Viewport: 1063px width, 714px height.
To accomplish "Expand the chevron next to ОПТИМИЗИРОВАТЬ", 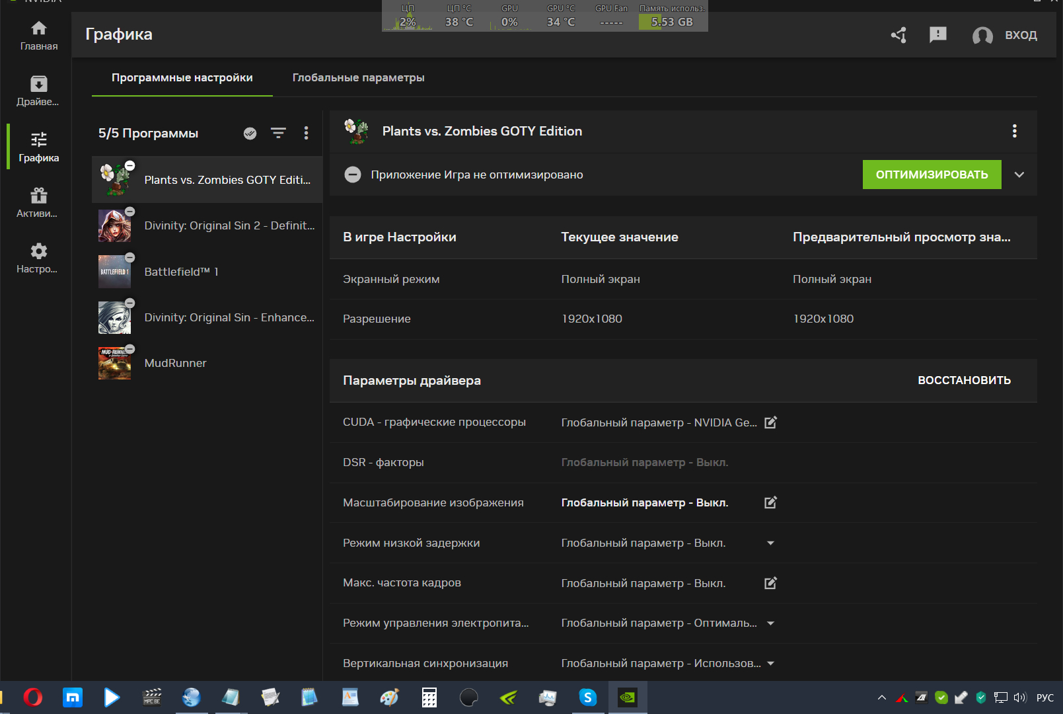I will click(x=1019, y=175).
